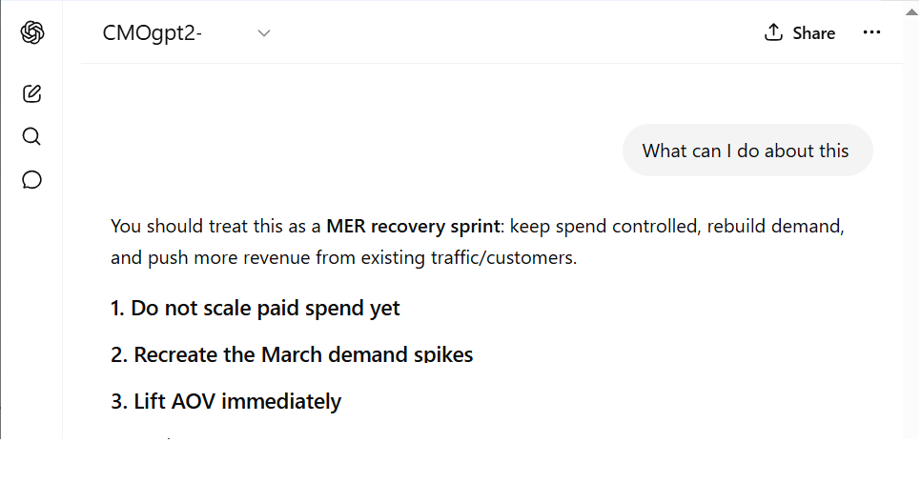Click heading "2. Recreate the March demand spikes"
The width and height of the screenshot is (921, 483).
(292, 354)
